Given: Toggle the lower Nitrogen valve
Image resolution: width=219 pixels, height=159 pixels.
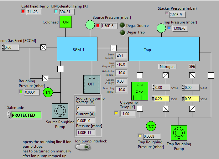Looking at the screenshot, I should [166, 109].
